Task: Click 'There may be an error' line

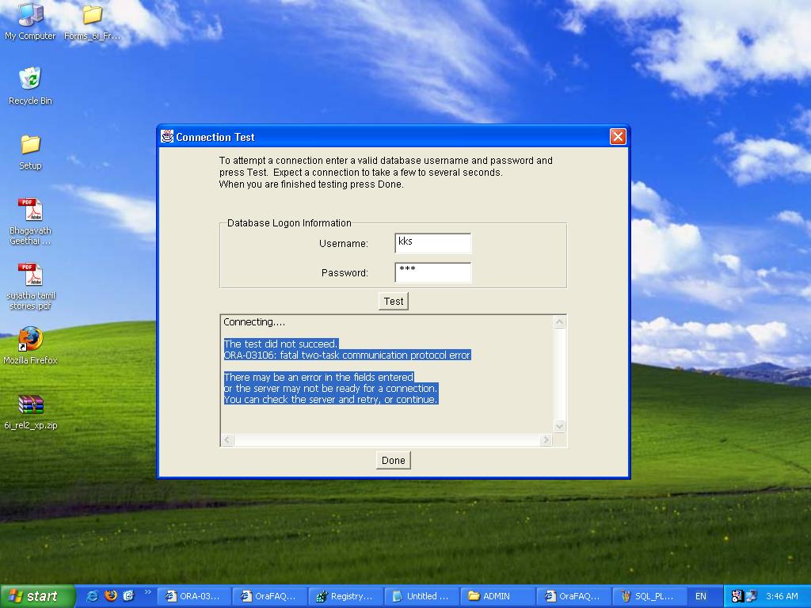Action: click(318, 378)
